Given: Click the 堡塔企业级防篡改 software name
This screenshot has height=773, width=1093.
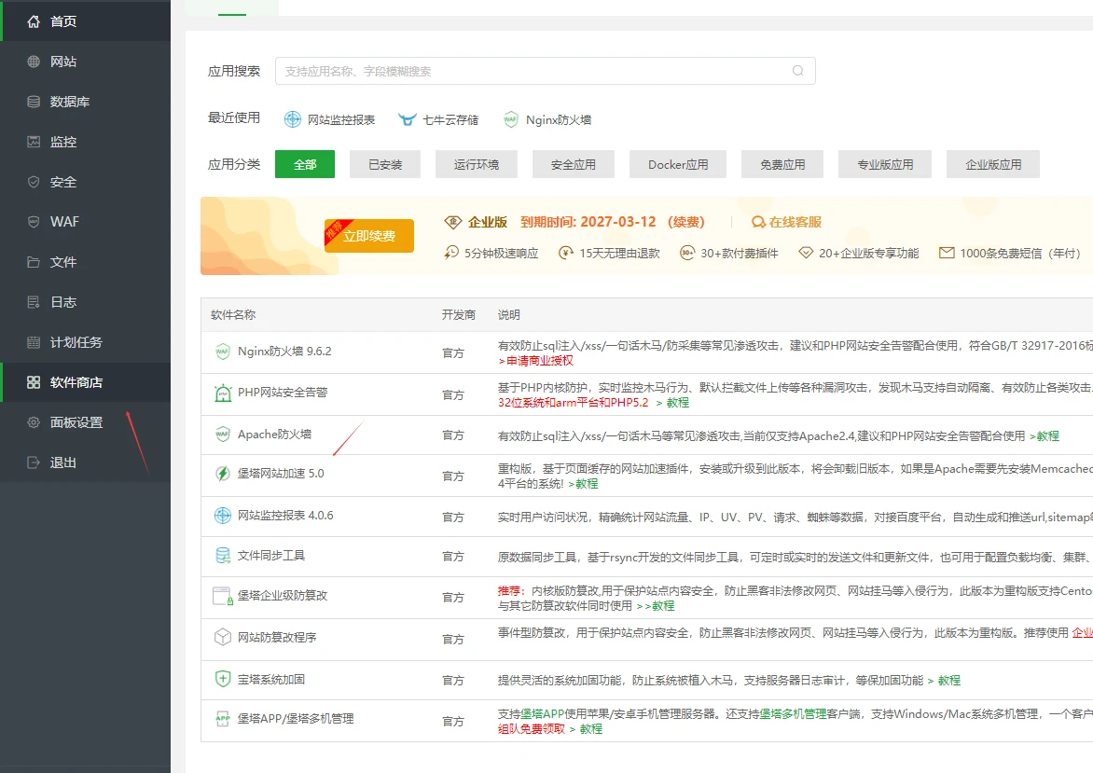Looking at the screenshot, I should pyautogui.click(x=283, y=595).
